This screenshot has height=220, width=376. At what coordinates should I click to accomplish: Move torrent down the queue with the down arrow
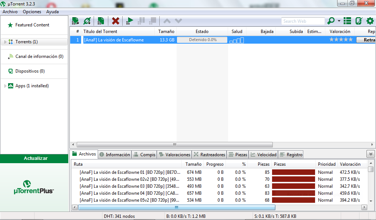coord(178,21)
